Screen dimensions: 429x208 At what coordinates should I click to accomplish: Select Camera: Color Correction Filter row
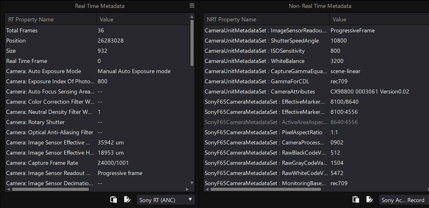point(97,101)
